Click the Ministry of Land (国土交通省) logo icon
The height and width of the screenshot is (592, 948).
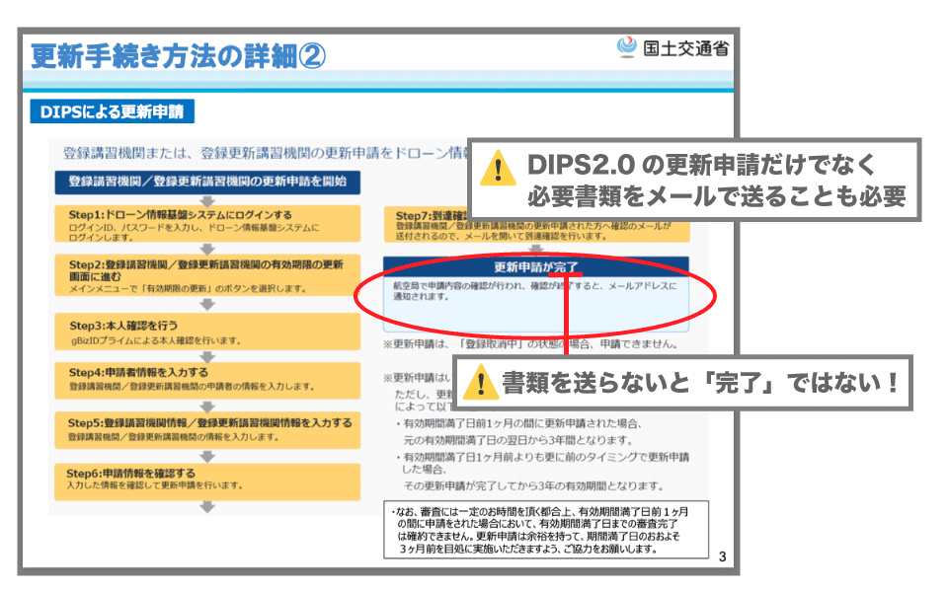pos(626,47)
